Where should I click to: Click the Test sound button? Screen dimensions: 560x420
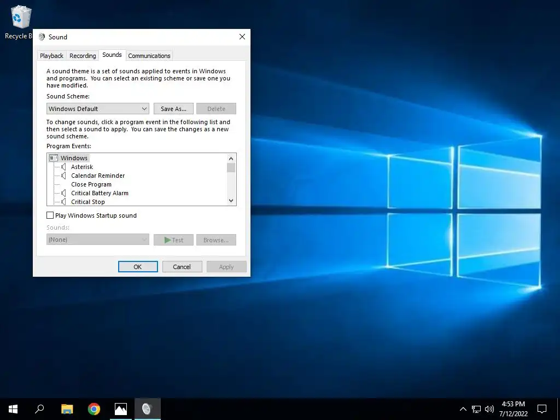pos(173,240)
